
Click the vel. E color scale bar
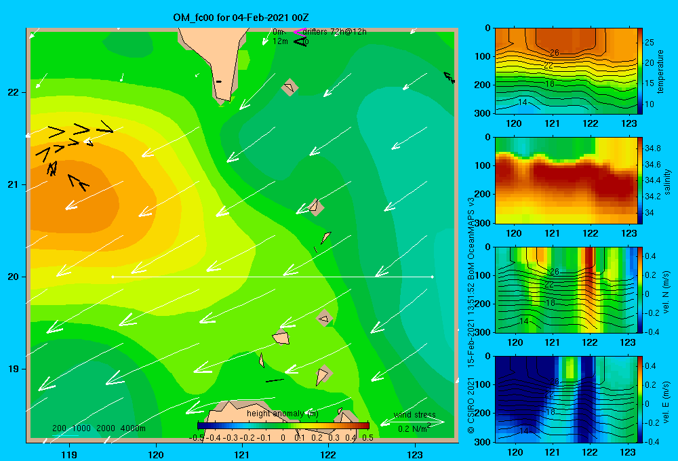click(640, 399)
